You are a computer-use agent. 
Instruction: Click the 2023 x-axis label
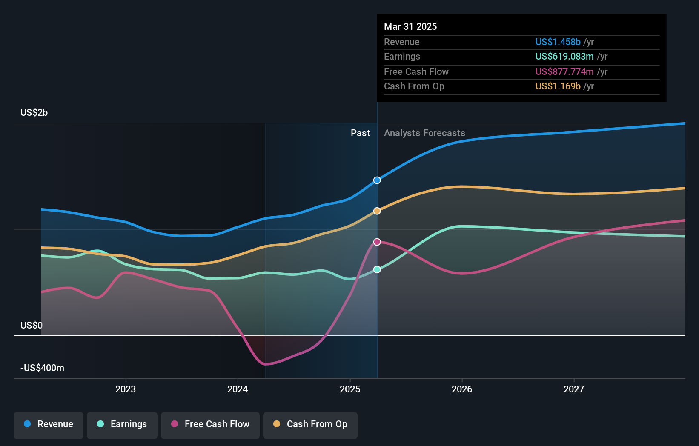tap(126, 389)
